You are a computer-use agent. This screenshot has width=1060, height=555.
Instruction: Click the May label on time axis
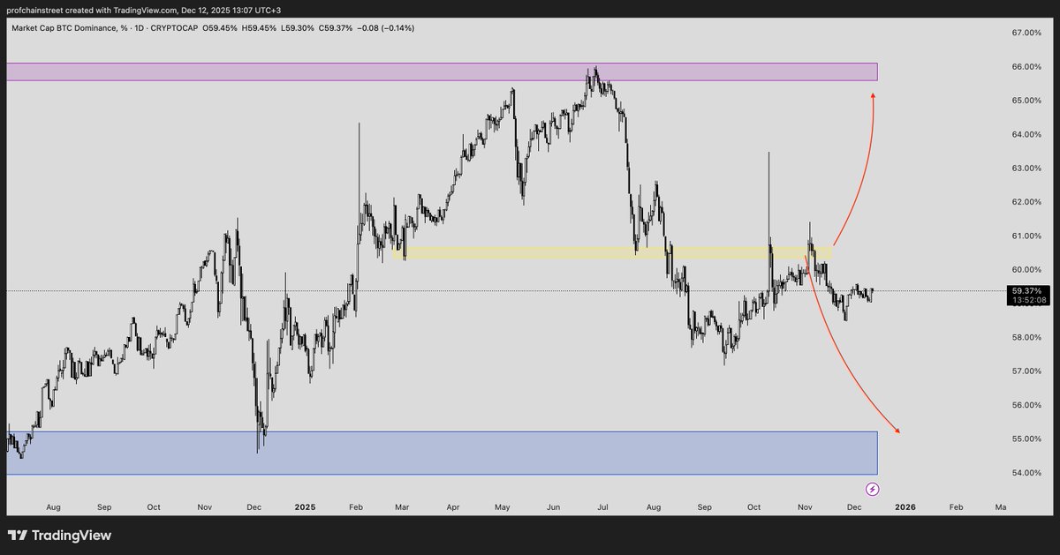(503, 507)
